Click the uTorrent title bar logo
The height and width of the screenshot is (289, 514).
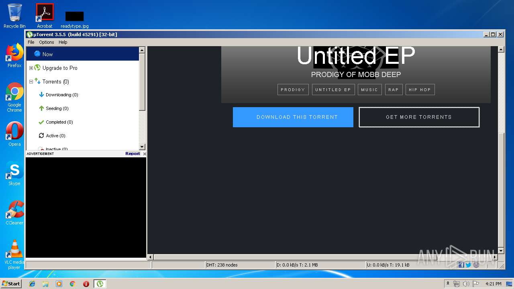click(30, 35)
